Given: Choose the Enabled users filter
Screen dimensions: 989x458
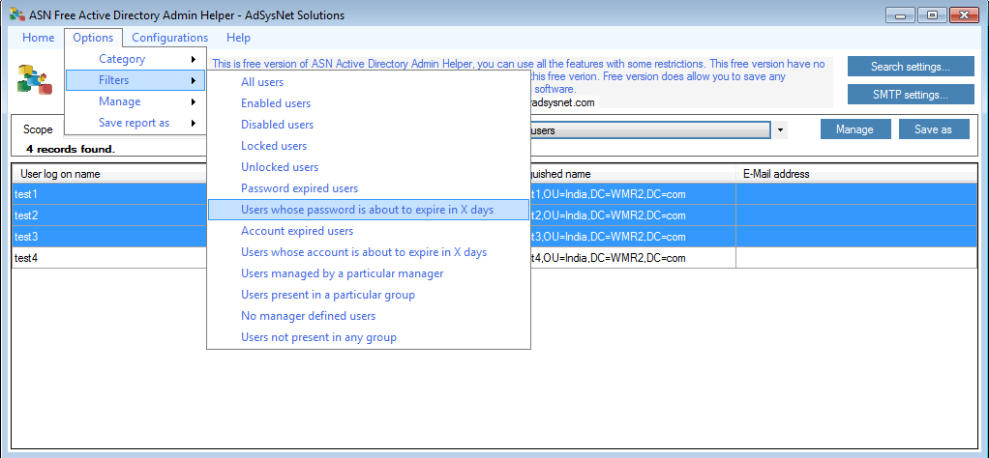Looking at the screenshot, I should click(x=369, y=103).
